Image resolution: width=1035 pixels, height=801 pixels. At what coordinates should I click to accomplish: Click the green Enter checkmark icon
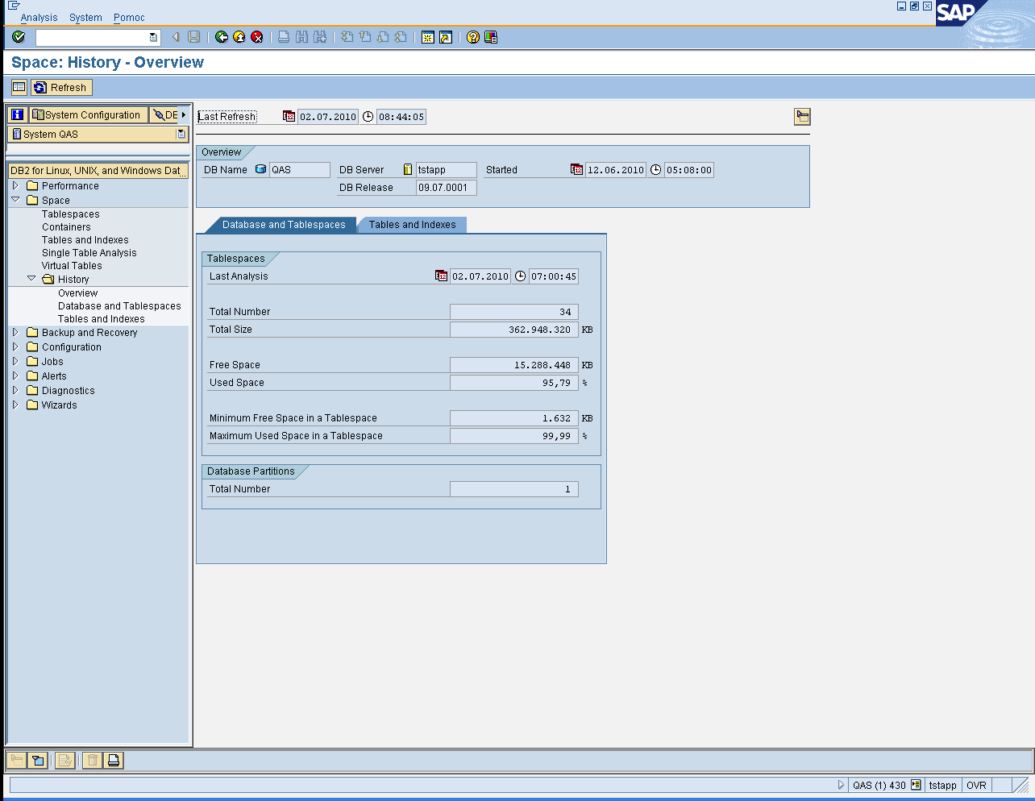pyautogui.click(x=19, y=37)
